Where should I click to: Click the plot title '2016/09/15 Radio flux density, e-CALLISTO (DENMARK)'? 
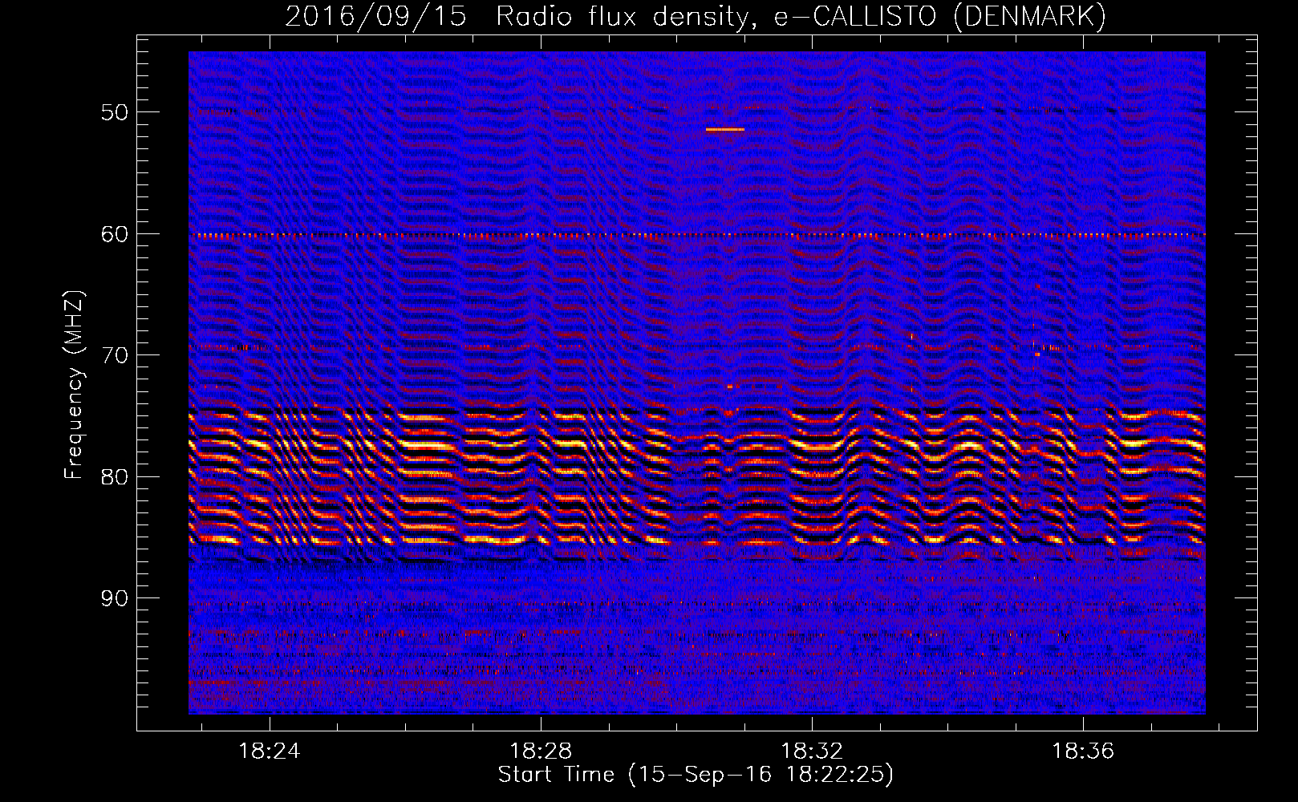696,16
